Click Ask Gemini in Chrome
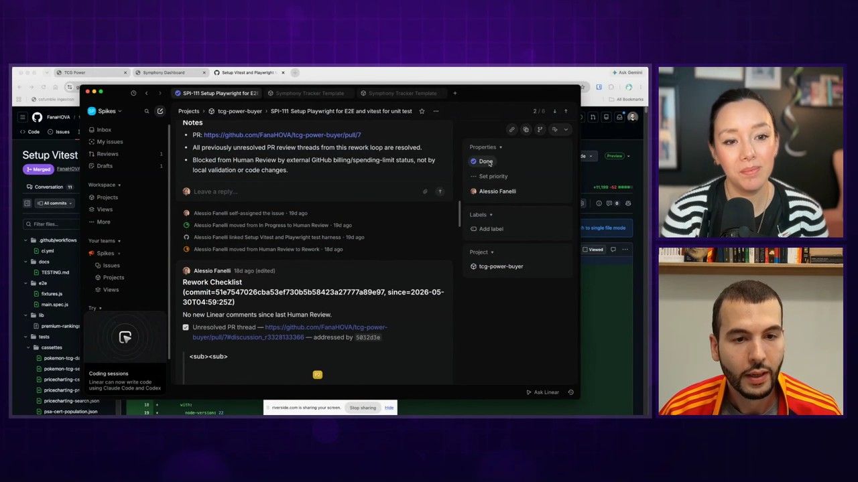The image size is (858, 482). pyautogui.click(x=627, y=72)
